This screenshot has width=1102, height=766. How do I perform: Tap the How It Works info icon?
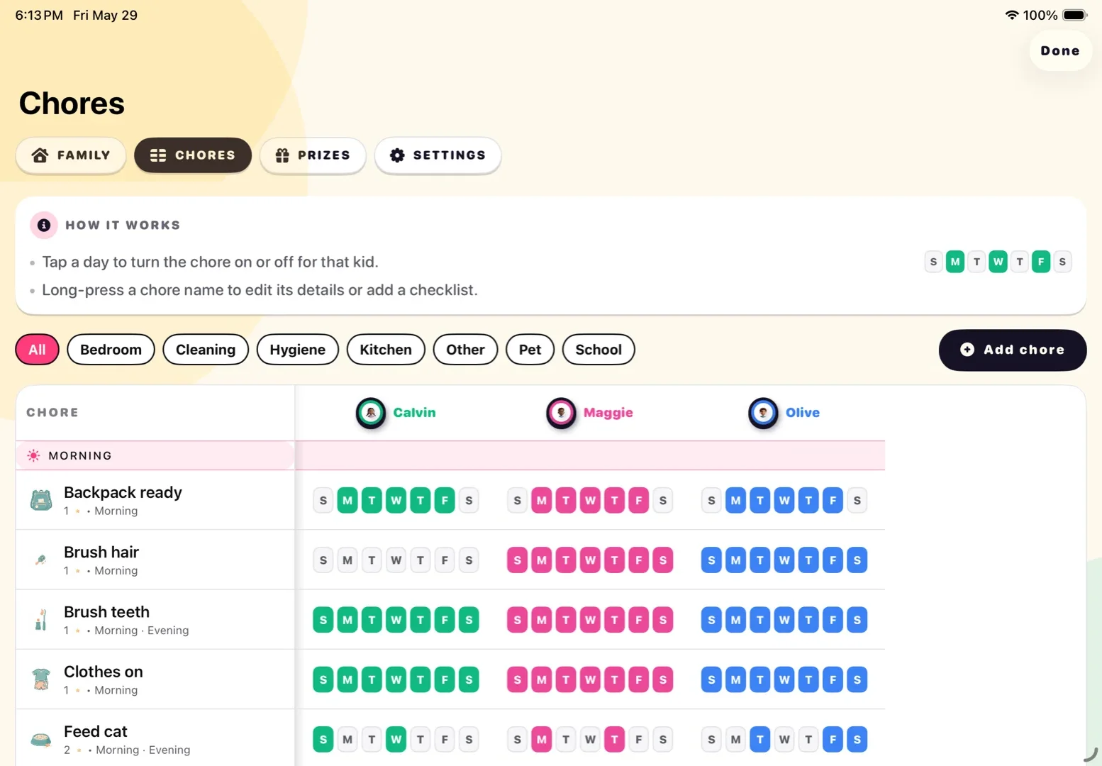(44, 225)
